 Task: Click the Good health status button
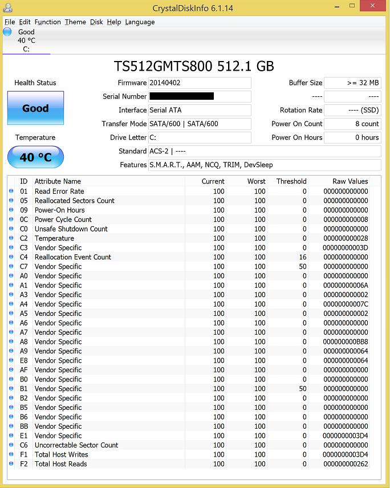coord(35,108)
